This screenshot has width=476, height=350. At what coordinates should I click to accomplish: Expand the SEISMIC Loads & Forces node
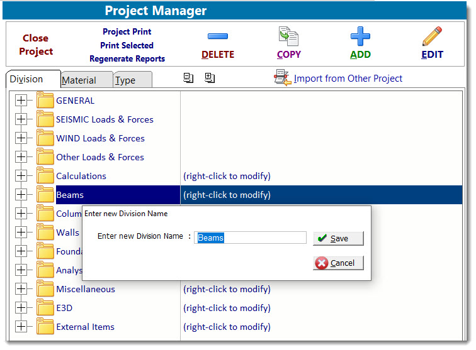click(21, 119)
